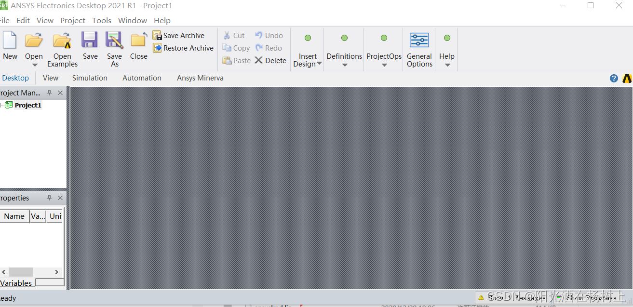This screenshot has height=307, width=633.
Task: Click the ProjectOps green dot icon
Action: tap(384, 38)
